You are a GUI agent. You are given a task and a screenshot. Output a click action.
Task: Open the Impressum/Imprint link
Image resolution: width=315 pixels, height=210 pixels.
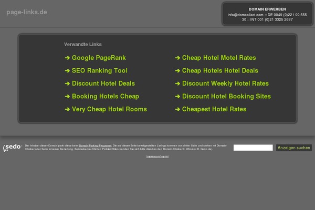click(157, 156)
